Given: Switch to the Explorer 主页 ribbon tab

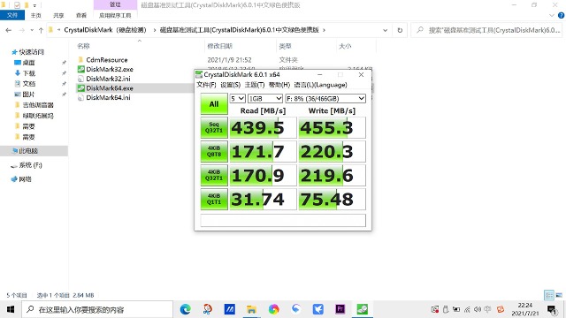Looking at the screenshot, I should (35, 15).
